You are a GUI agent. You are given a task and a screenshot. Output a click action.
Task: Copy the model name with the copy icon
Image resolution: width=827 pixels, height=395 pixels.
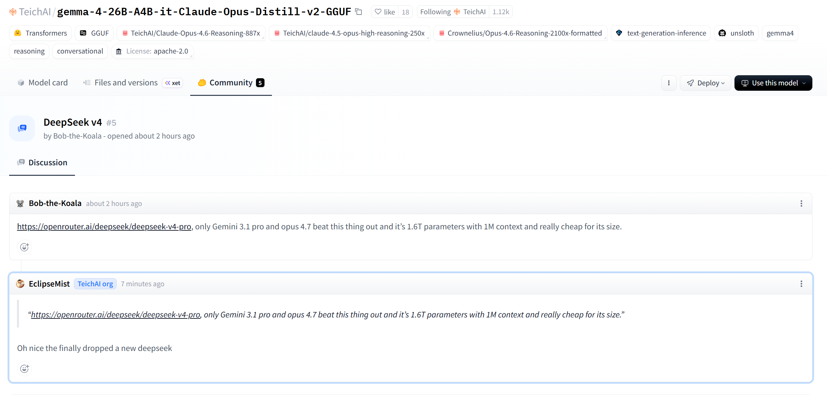pos(358,12)
